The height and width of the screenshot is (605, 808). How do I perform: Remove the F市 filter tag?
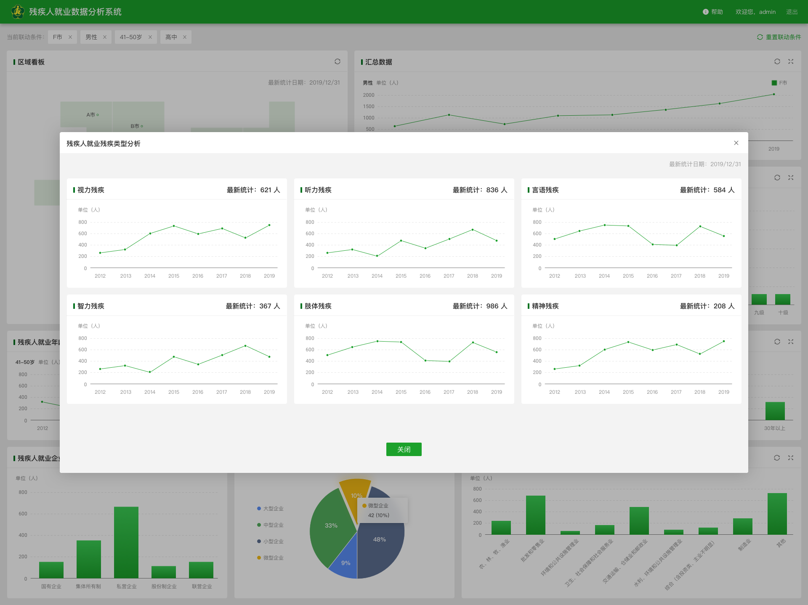tap(70, 37)
